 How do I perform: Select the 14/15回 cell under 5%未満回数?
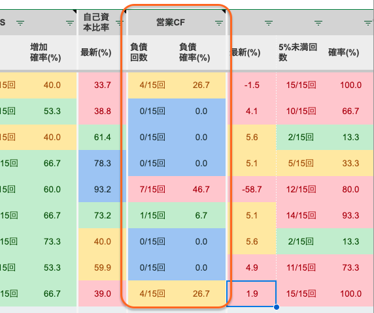301,215
